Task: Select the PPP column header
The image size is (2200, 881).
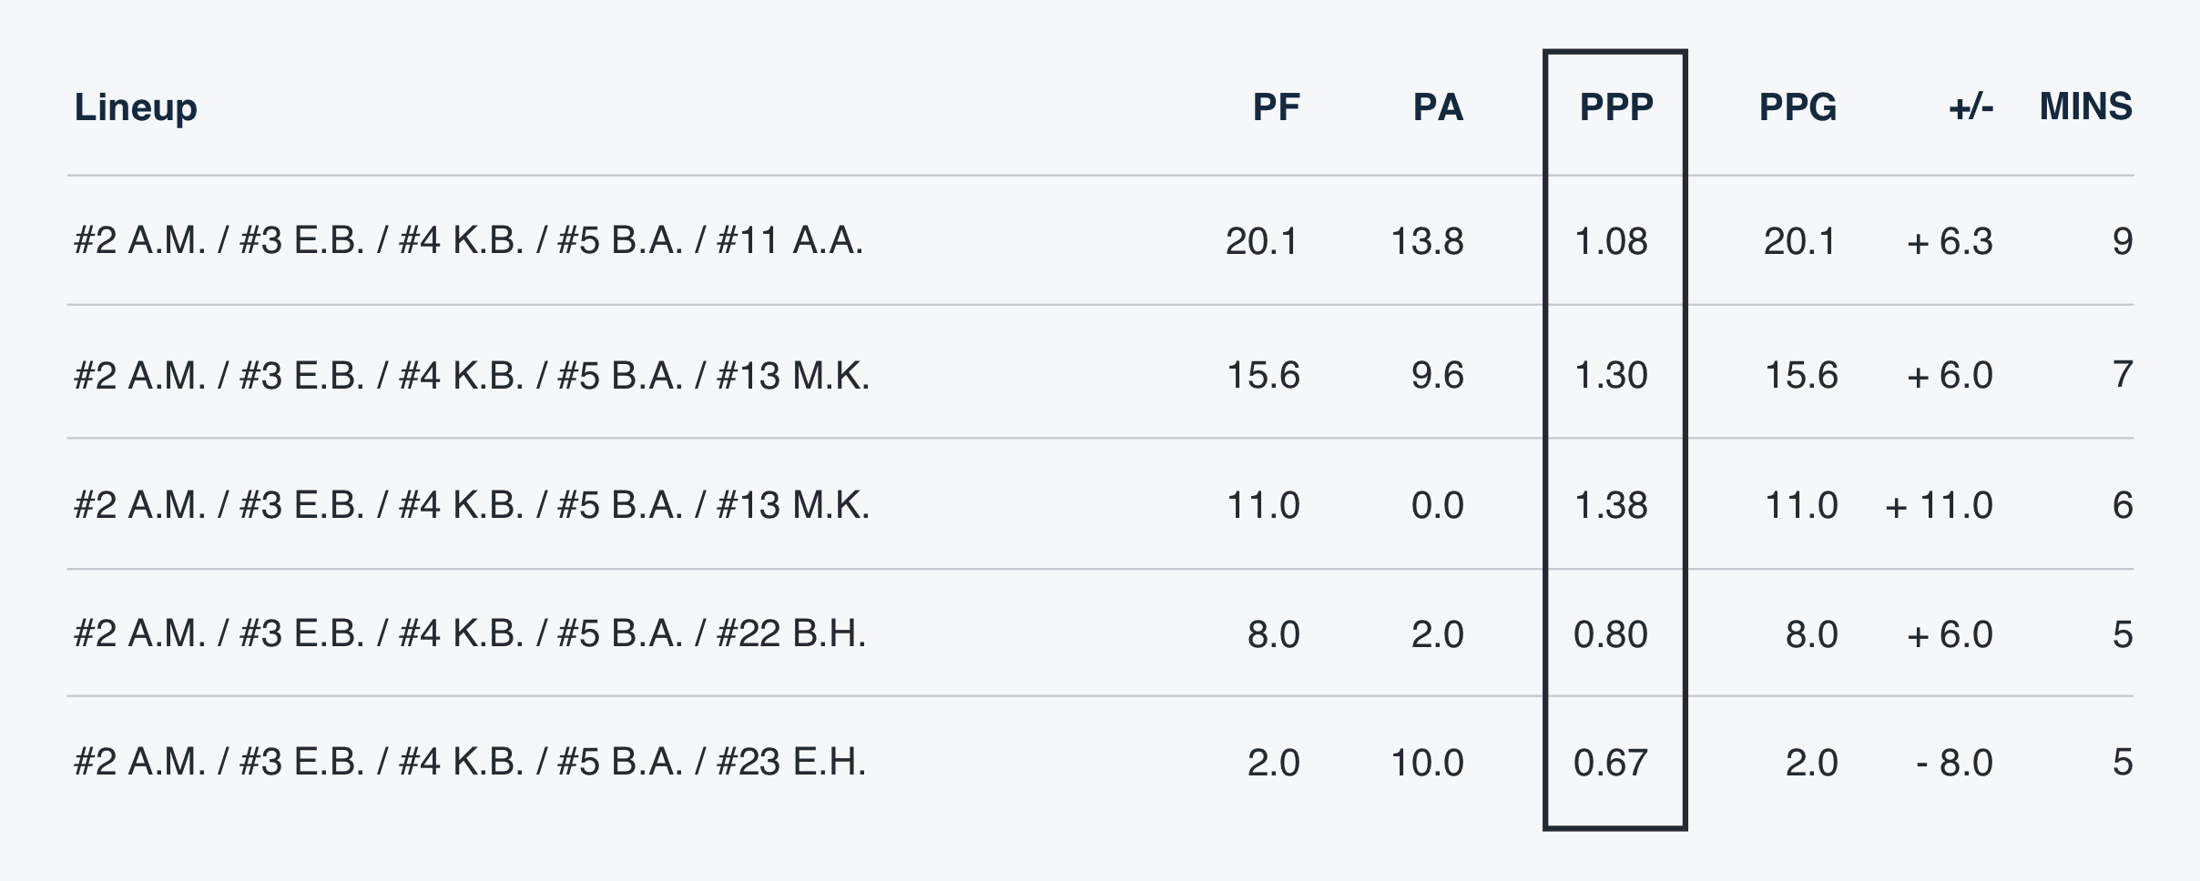Action: [x=1615, y=107]
